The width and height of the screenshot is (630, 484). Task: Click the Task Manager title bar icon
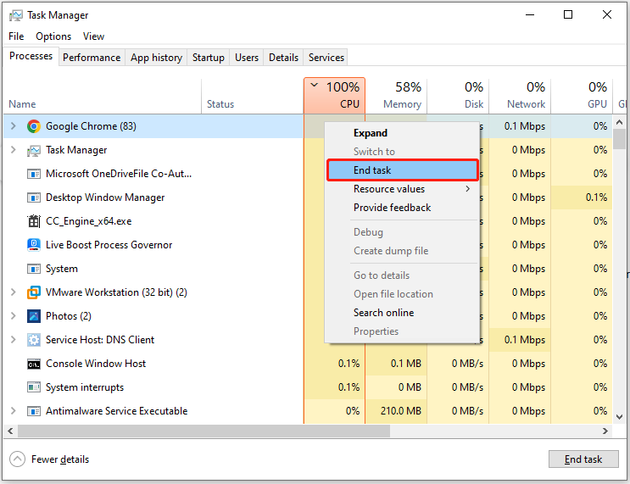tap(16, 15)
